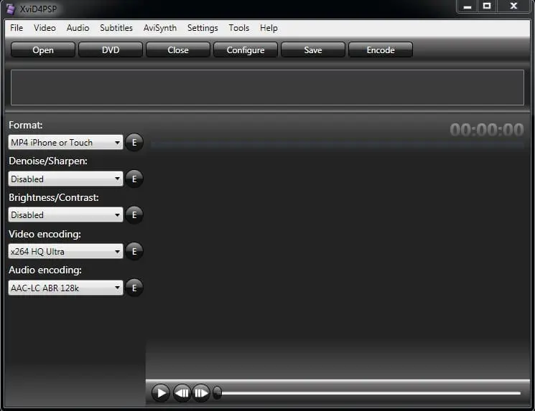The image size is (535, 411).
Task: Open the Audio menu
Action: (x=78, y=28)
